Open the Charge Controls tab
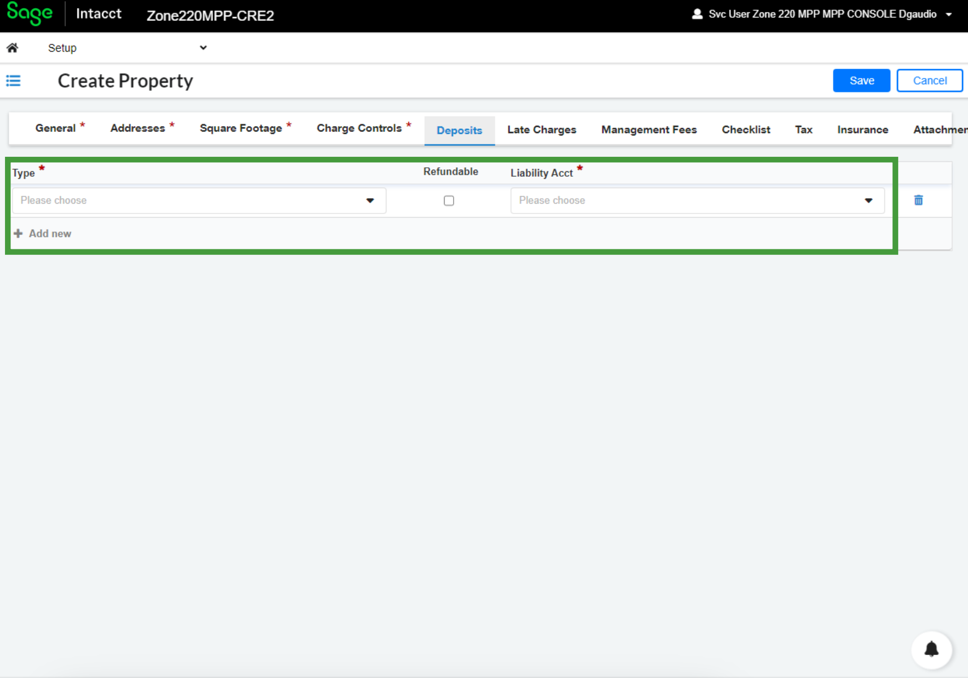Viewport: 968px width, 678px height. click(x=363, y=128)
